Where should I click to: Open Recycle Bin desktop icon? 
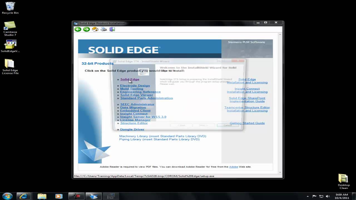[10, 8]
